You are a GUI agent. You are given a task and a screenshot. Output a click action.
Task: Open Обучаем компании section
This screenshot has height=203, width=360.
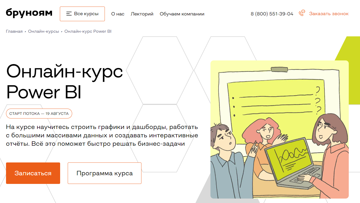(x=182, y=14)
